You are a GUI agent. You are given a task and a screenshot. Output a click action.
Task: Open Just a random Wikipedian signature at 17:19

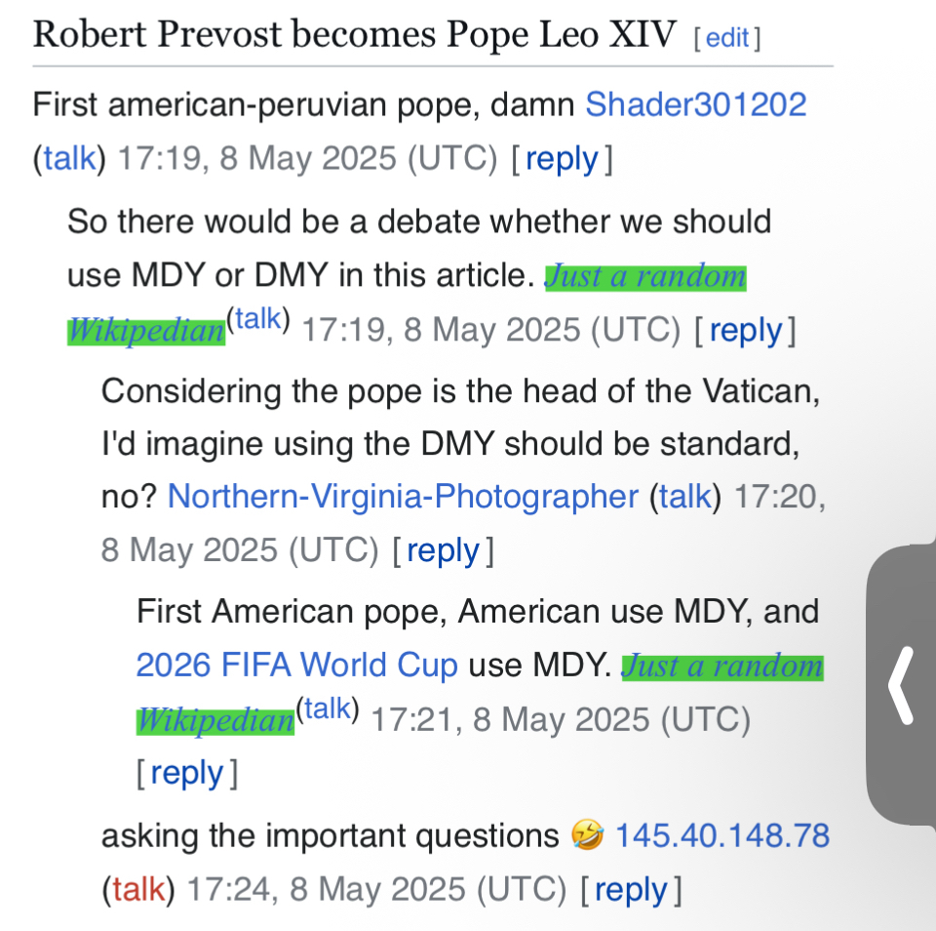click(644, 277)
